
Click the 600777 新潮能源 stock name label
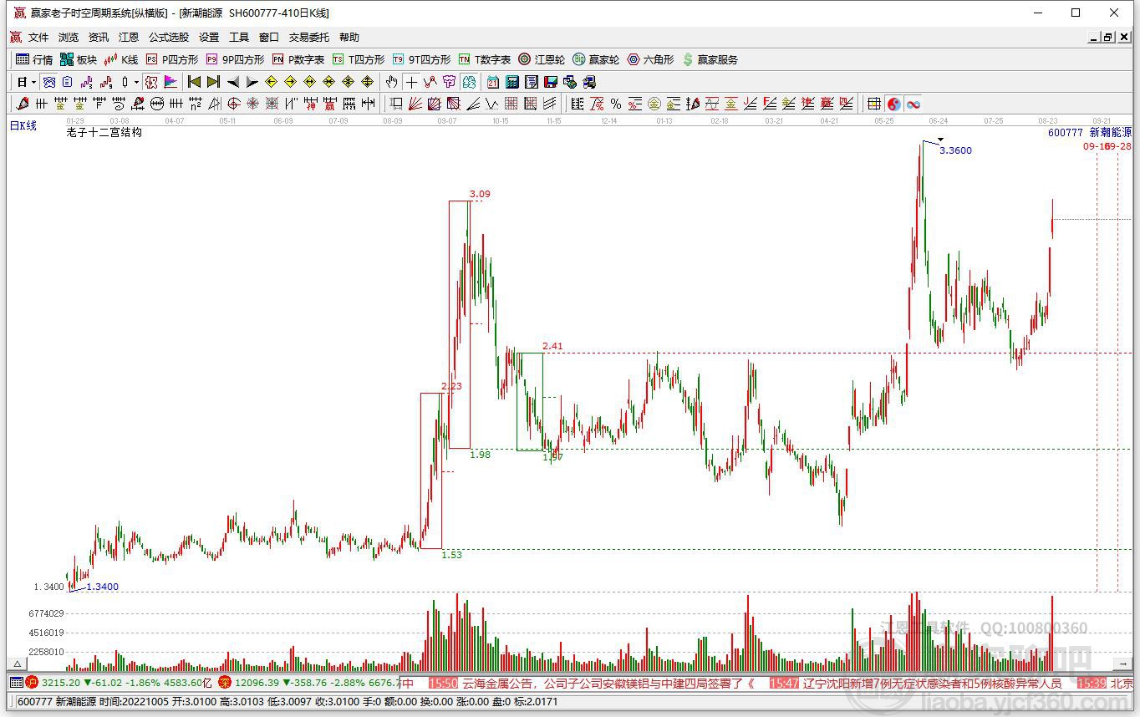click(x=1090, y=132)
